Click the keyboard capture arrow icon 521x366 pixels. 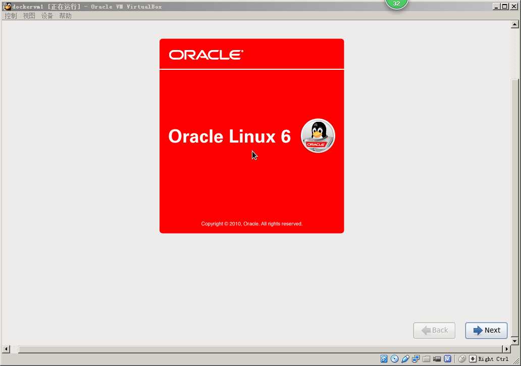[x=473, y=359]
